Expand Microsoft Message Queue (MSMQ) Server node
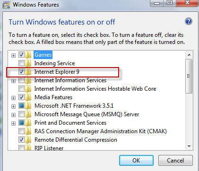The height and width of the screenshot is (171, 199). [14, 115]
